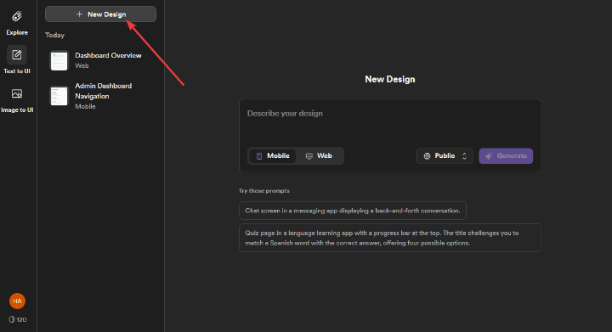Switch to Web design mode
Viewport: 612px width, 332px height.
coord(319,156)
